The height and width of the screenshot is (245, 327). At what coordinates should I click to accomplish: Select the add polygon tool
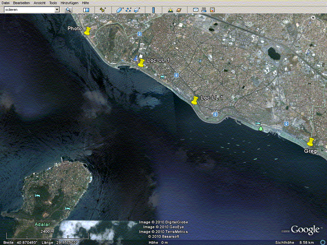(x=119, y=10)
